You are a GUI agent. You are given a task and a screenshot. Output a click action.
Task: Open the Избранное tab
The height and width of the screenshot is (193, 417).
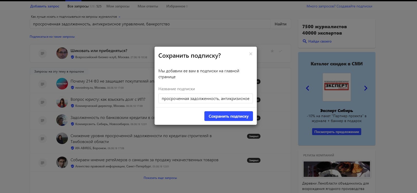[177, 6]
